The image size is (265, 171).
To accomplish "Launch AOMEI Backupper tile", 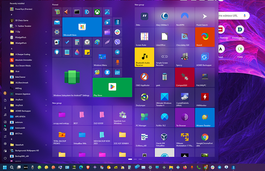I will click(205, 57).
